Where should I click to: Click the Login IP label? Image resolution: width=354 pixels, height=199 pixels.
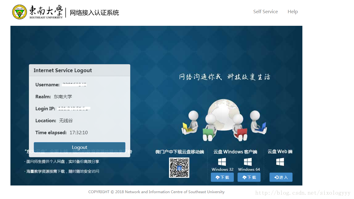coord(45,108)
